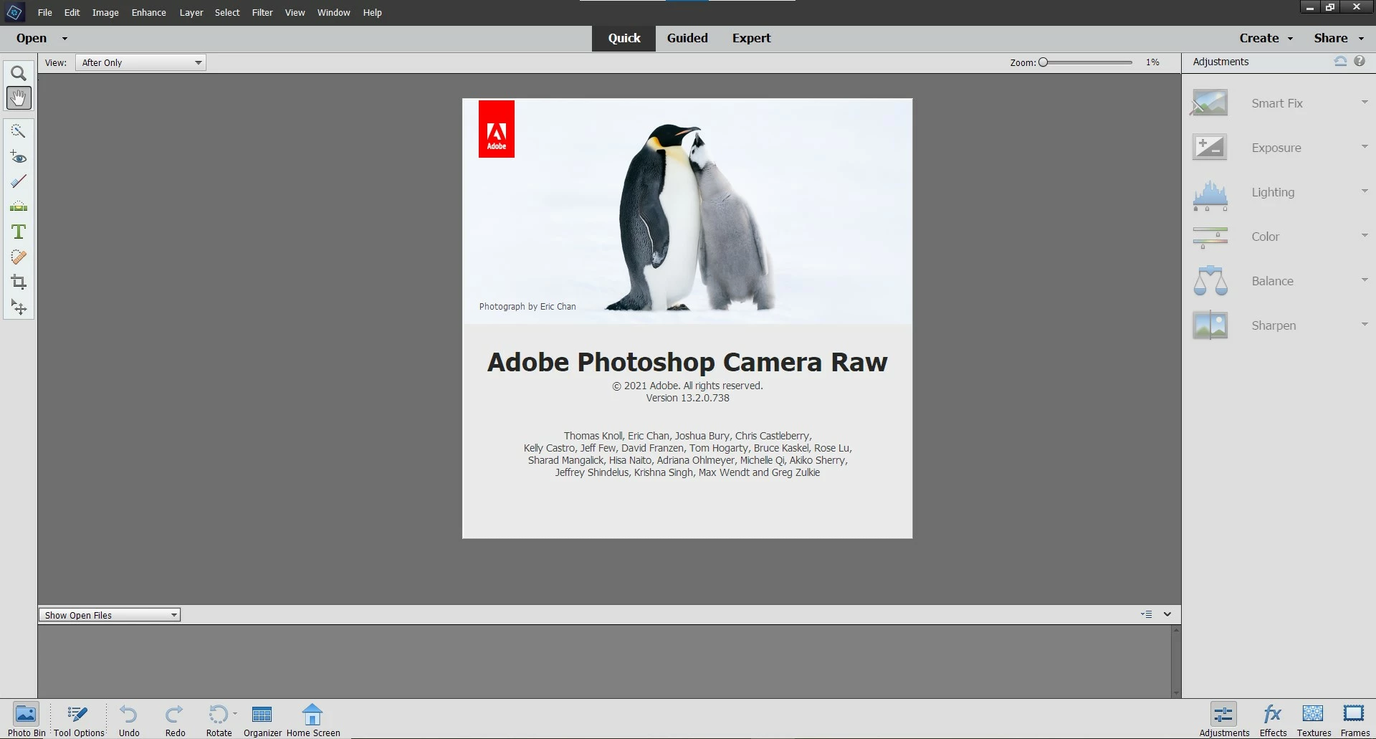Select the Type tool

tap(19, 232)
